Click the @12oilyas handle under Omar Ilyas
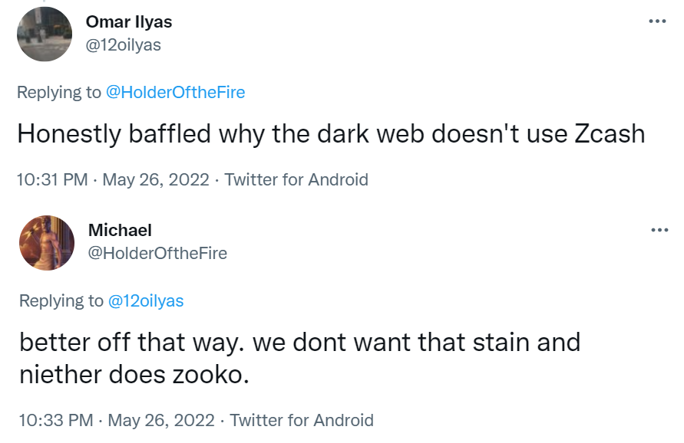The image size is (684, 443). [x=124, y=45]
